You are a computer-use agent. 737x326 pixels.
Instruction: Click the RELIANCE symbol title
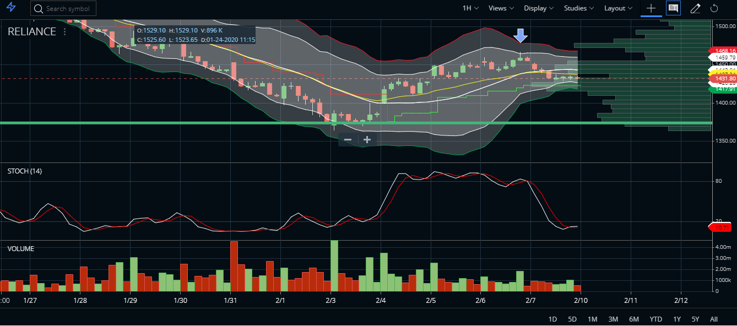pos(32,31)
